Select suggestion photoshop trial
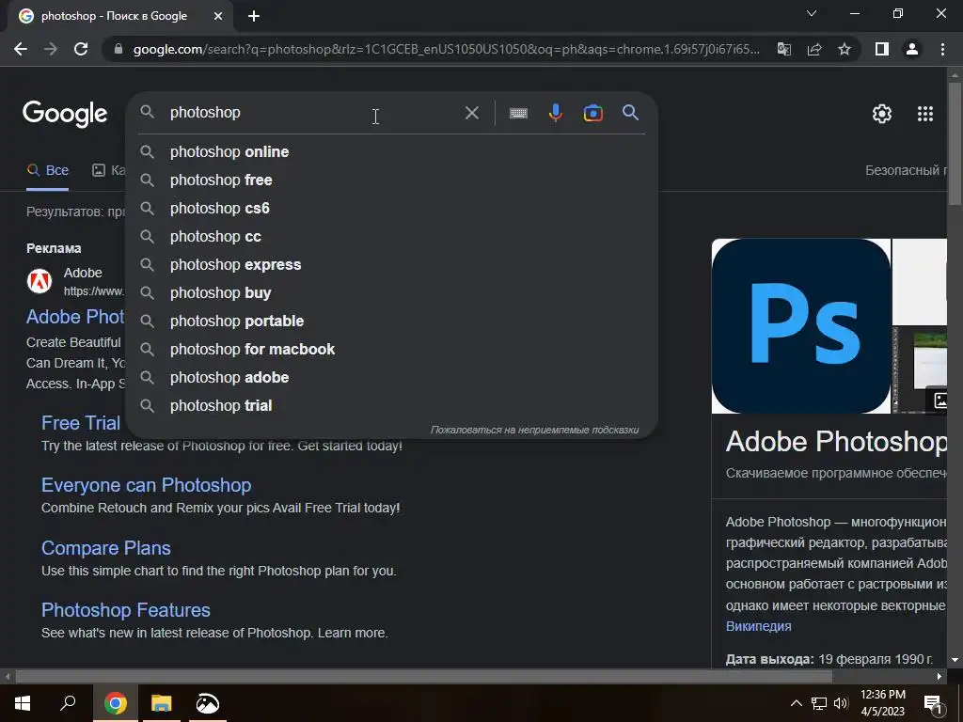 (392, 406)
